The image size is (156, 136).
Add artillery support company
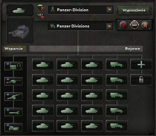pos(13,97)
